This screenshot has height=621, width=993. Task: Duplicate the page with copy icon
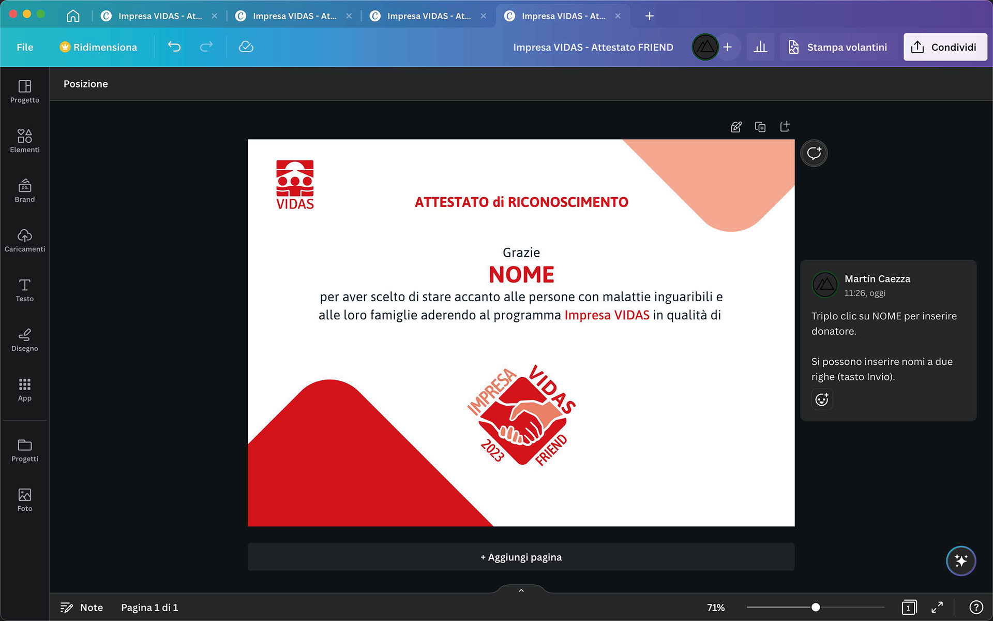(x=760, y=127)
